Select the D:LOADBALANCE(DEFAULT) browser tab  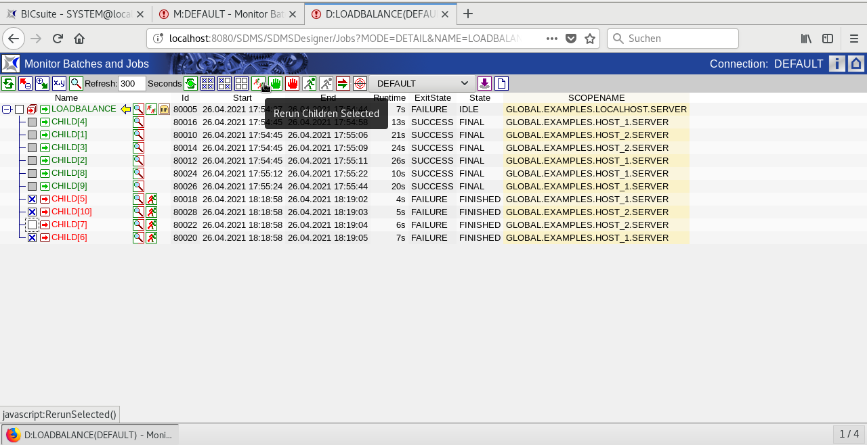pos(380,14)
